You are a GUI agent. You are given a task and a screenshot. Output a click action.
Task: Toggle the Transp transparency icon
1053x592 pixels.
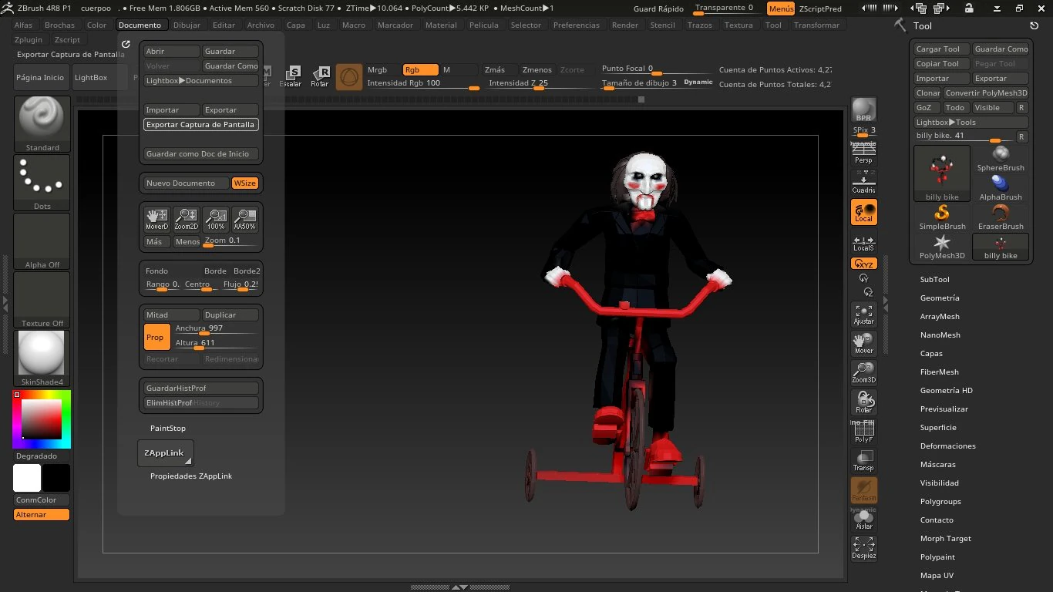point(864,461)
